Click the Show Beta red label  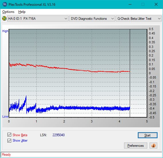[x=20, y=135]
